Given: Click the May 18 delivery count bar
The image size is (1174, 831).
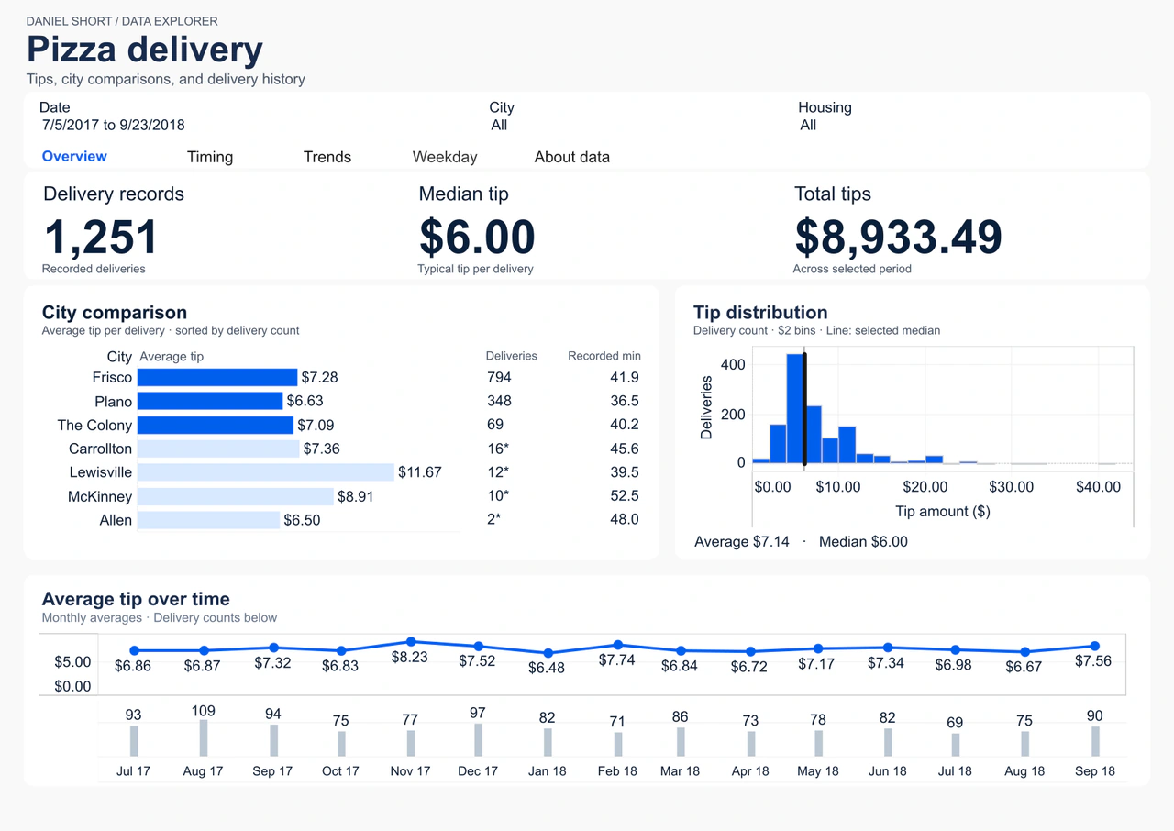Looking at the screenshot, I should [818, 743].
